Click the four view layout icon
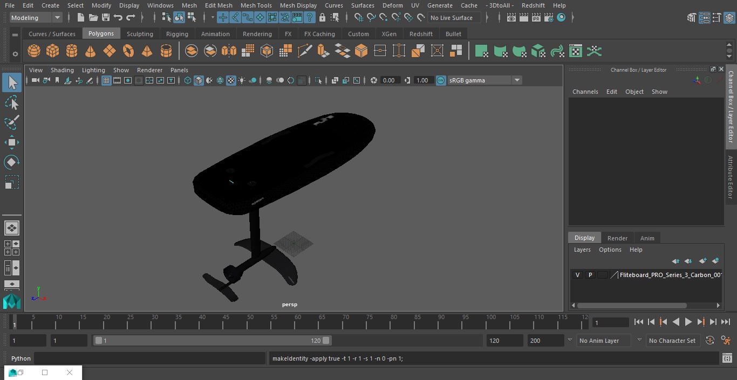 coord(12,248)
